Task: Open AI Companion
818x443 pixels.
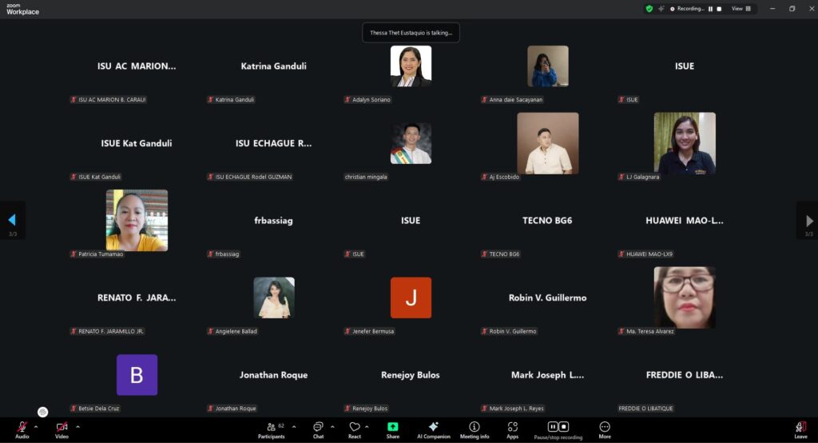Action: [x=434, y=428]
